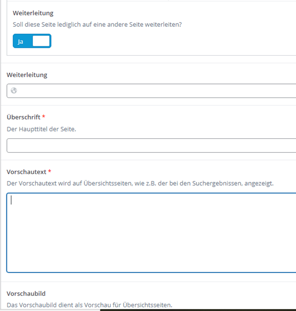
Task: Click the white handle of the toggle switch
Action: coord(41,41)
